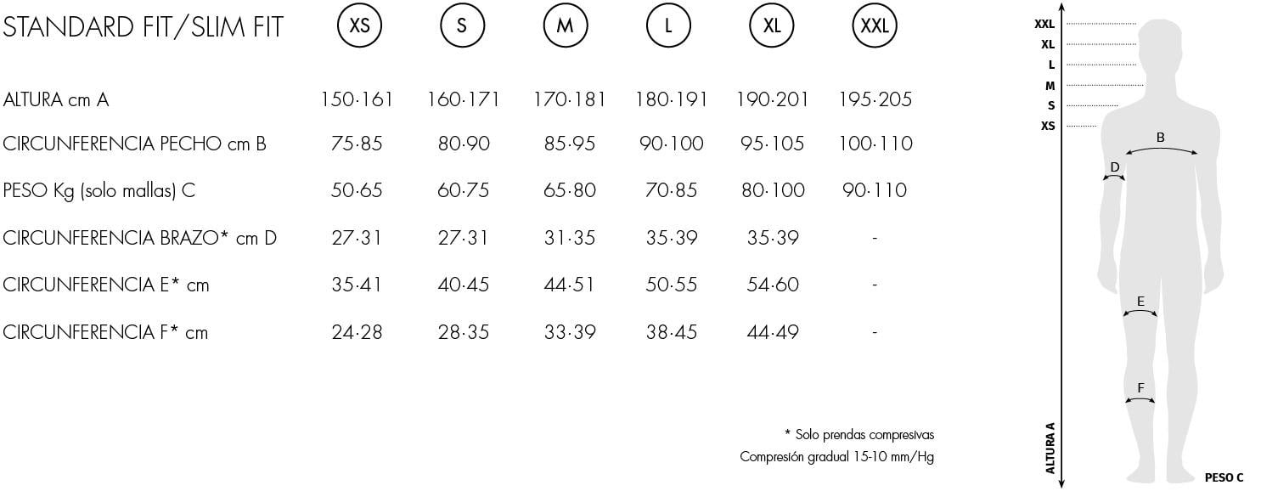Click the PESO C label under the figure
The width and height of the screenshot is (1261, 491).
[x=1224, y=477]
